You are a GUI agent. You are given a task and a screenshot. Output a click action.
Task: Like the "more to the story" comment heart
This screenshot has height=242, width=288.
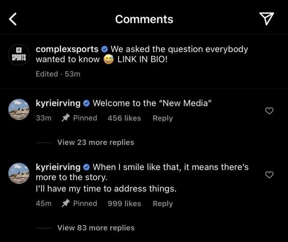[269, 175]
